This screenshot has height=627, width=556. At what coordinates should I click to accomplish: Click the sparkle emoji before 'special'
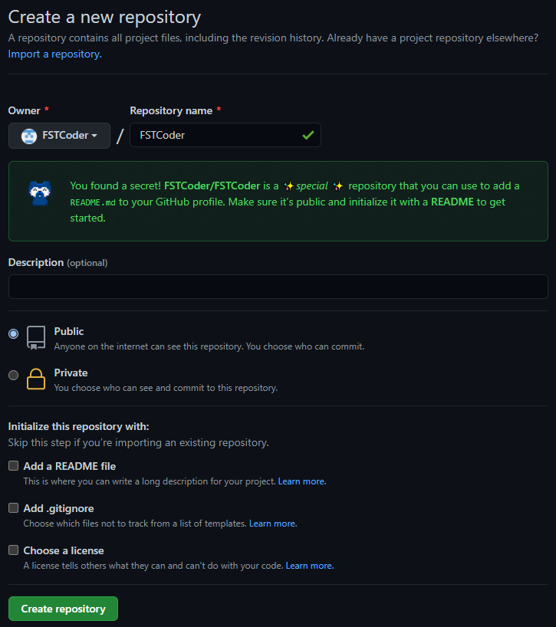[288, 186]
